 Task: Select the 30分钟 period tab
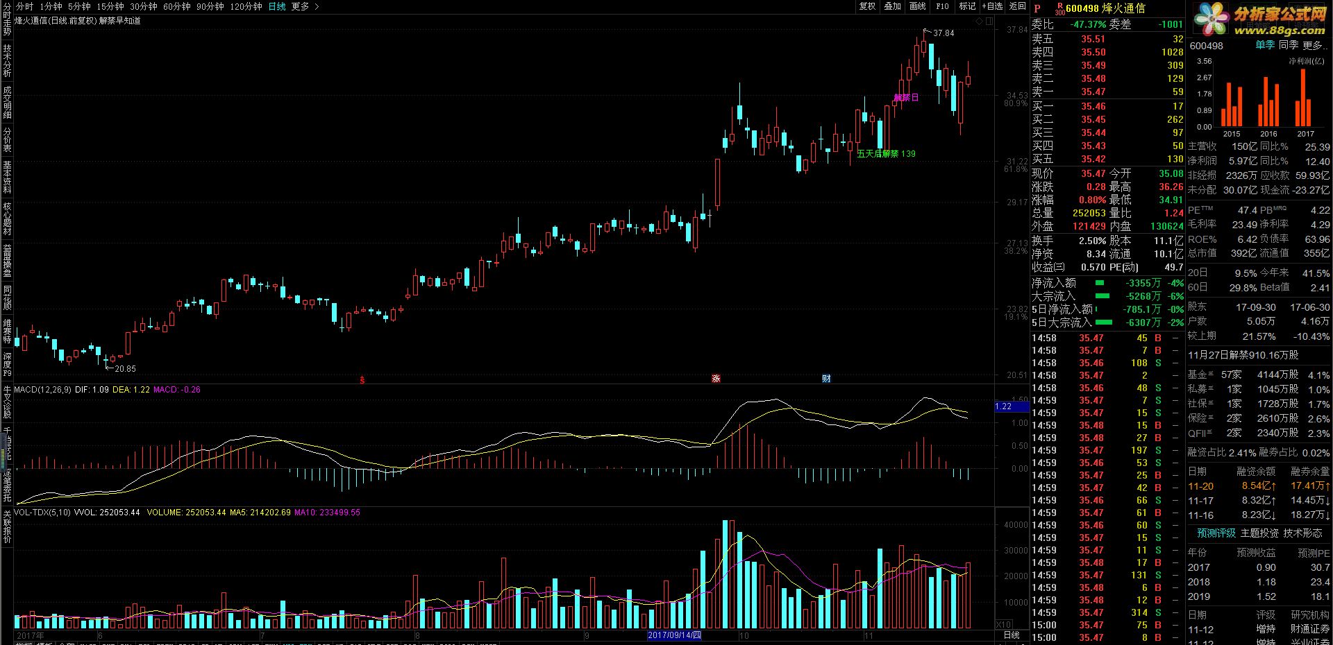(x=144, y=6)
